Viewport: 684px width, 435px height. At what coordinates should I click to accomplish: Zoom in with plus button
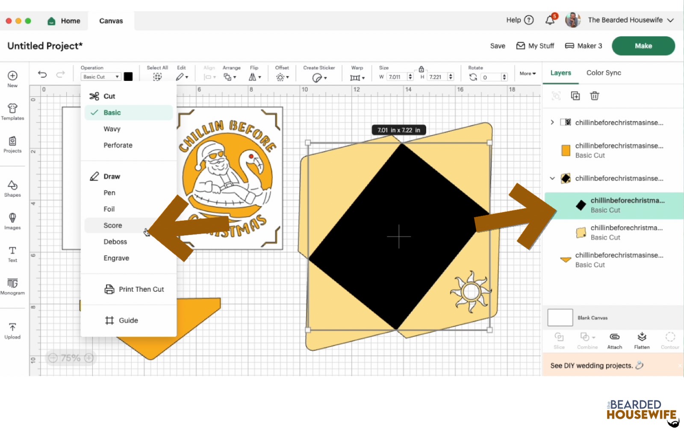[x=89, y=358]
